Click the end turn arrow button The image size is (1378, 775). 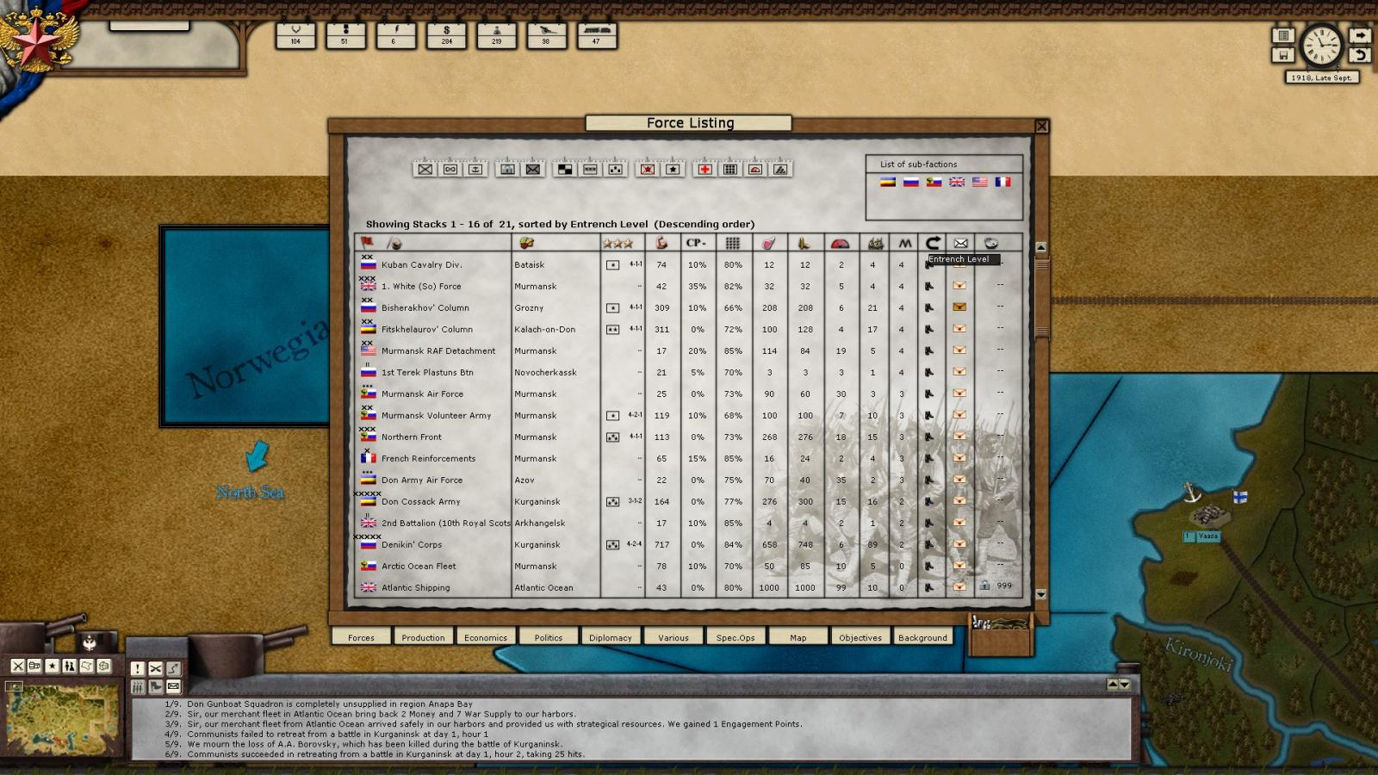tap(1360, 35)
